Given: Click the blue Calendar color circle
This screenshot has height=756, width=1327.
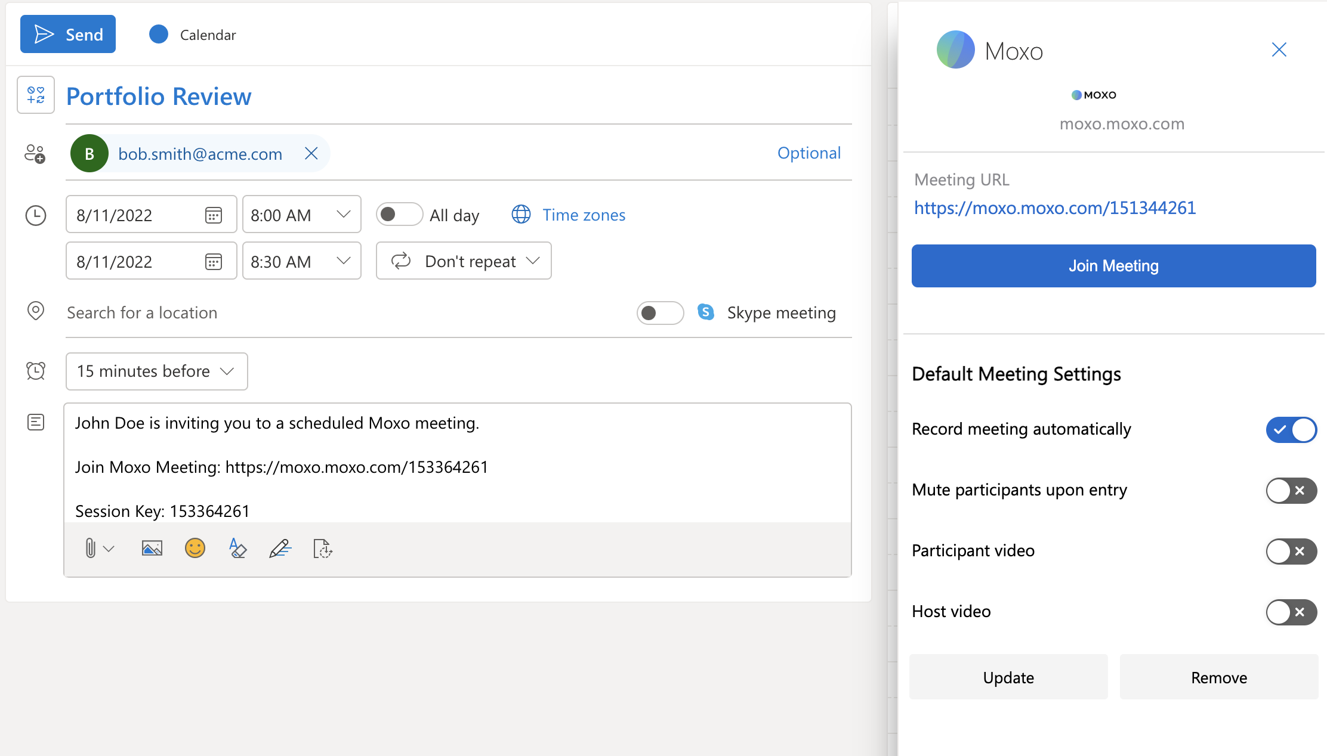Looking at the screenshot, I should (159, 35).
